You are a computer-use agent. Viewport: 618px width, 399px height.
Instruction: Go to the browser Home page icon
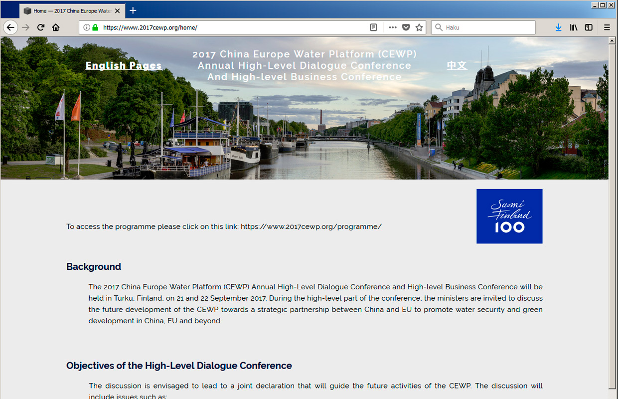point(56,27)
